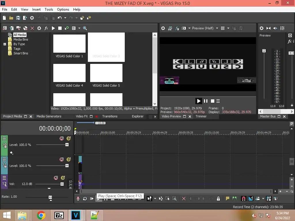Open a project with the folder icon
The image size is (295, 221).
coord(11,18)
